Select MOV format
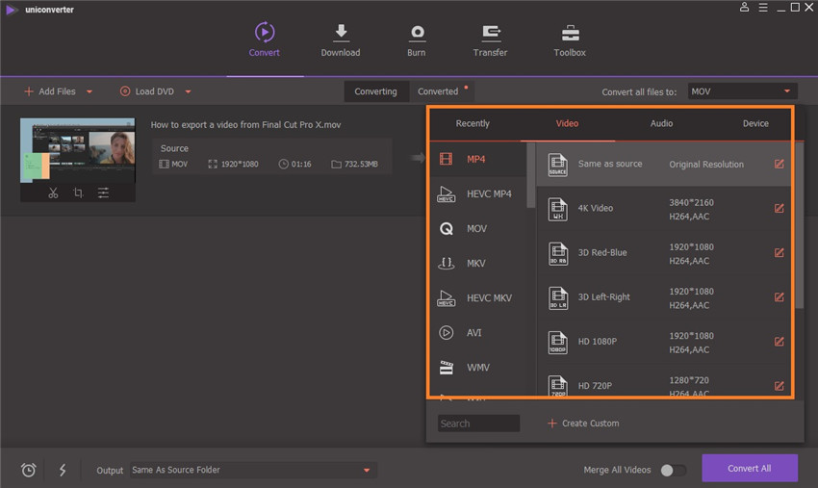 pos(477,229)
